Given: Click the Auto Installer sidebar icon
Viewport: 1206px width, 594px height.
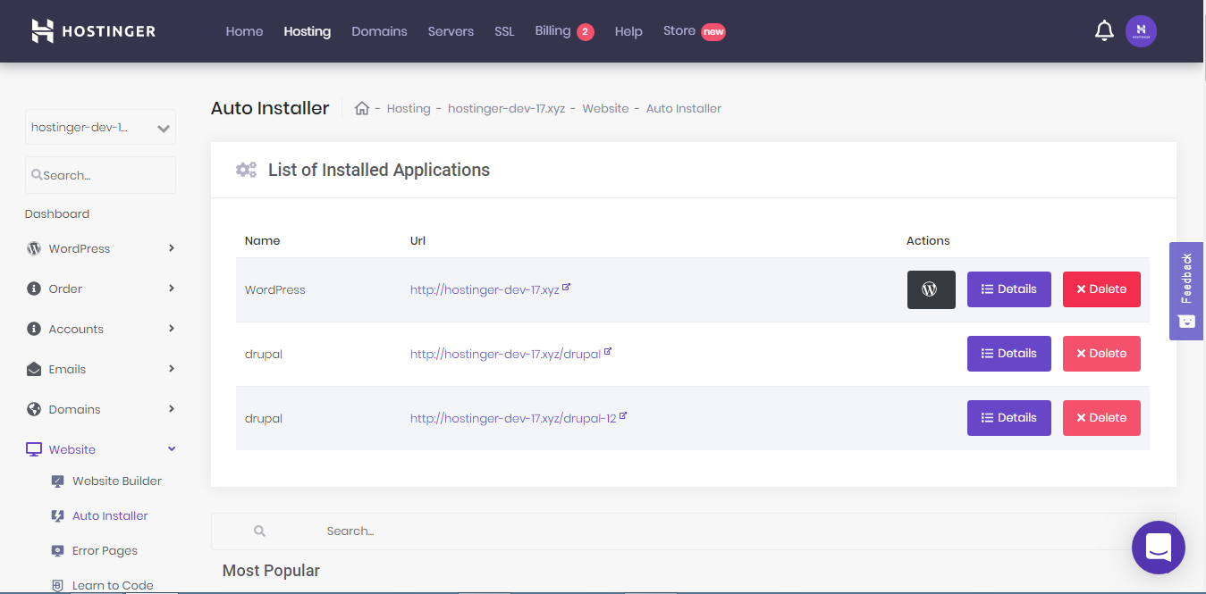Looking at the screenshot, I should [58, 515].
